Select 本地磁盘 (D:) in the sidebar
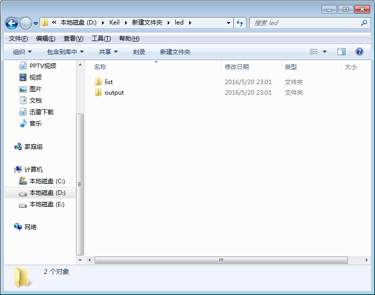Screen dimensions: 375x295 click(x=40, y=193)
